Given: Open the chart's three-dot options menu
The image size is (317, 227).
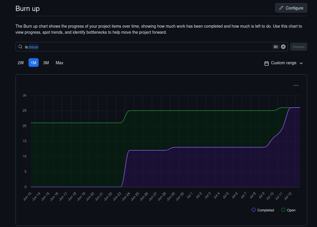Looking at the screenshot, I should [x=296, y=85].
